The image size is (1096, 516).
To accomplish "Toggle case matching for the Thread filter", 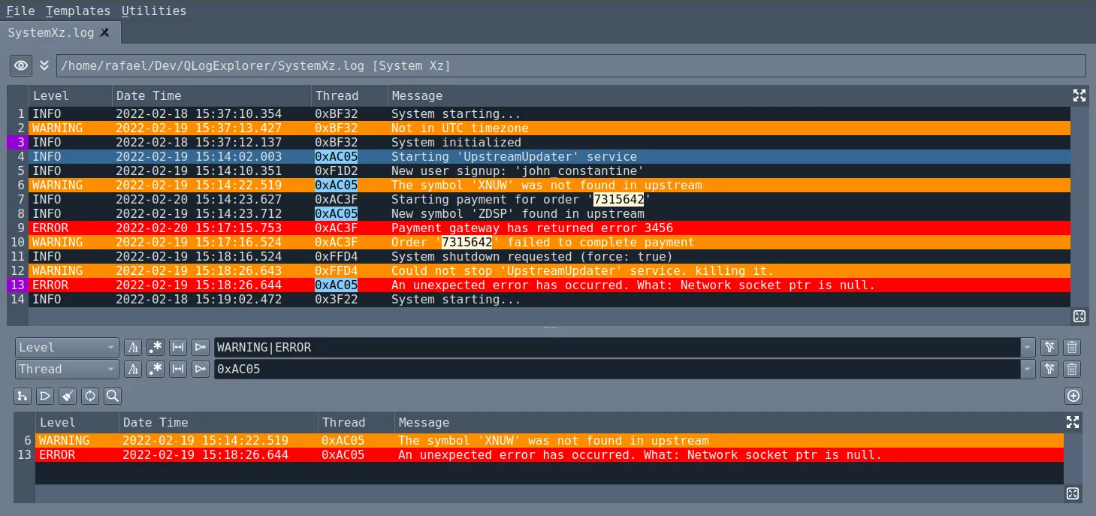I will point(133,369).
